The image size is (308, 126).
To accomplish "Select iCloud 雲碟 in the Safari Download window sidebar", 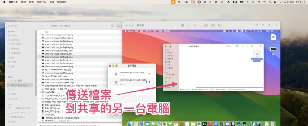I will [17, 80].
